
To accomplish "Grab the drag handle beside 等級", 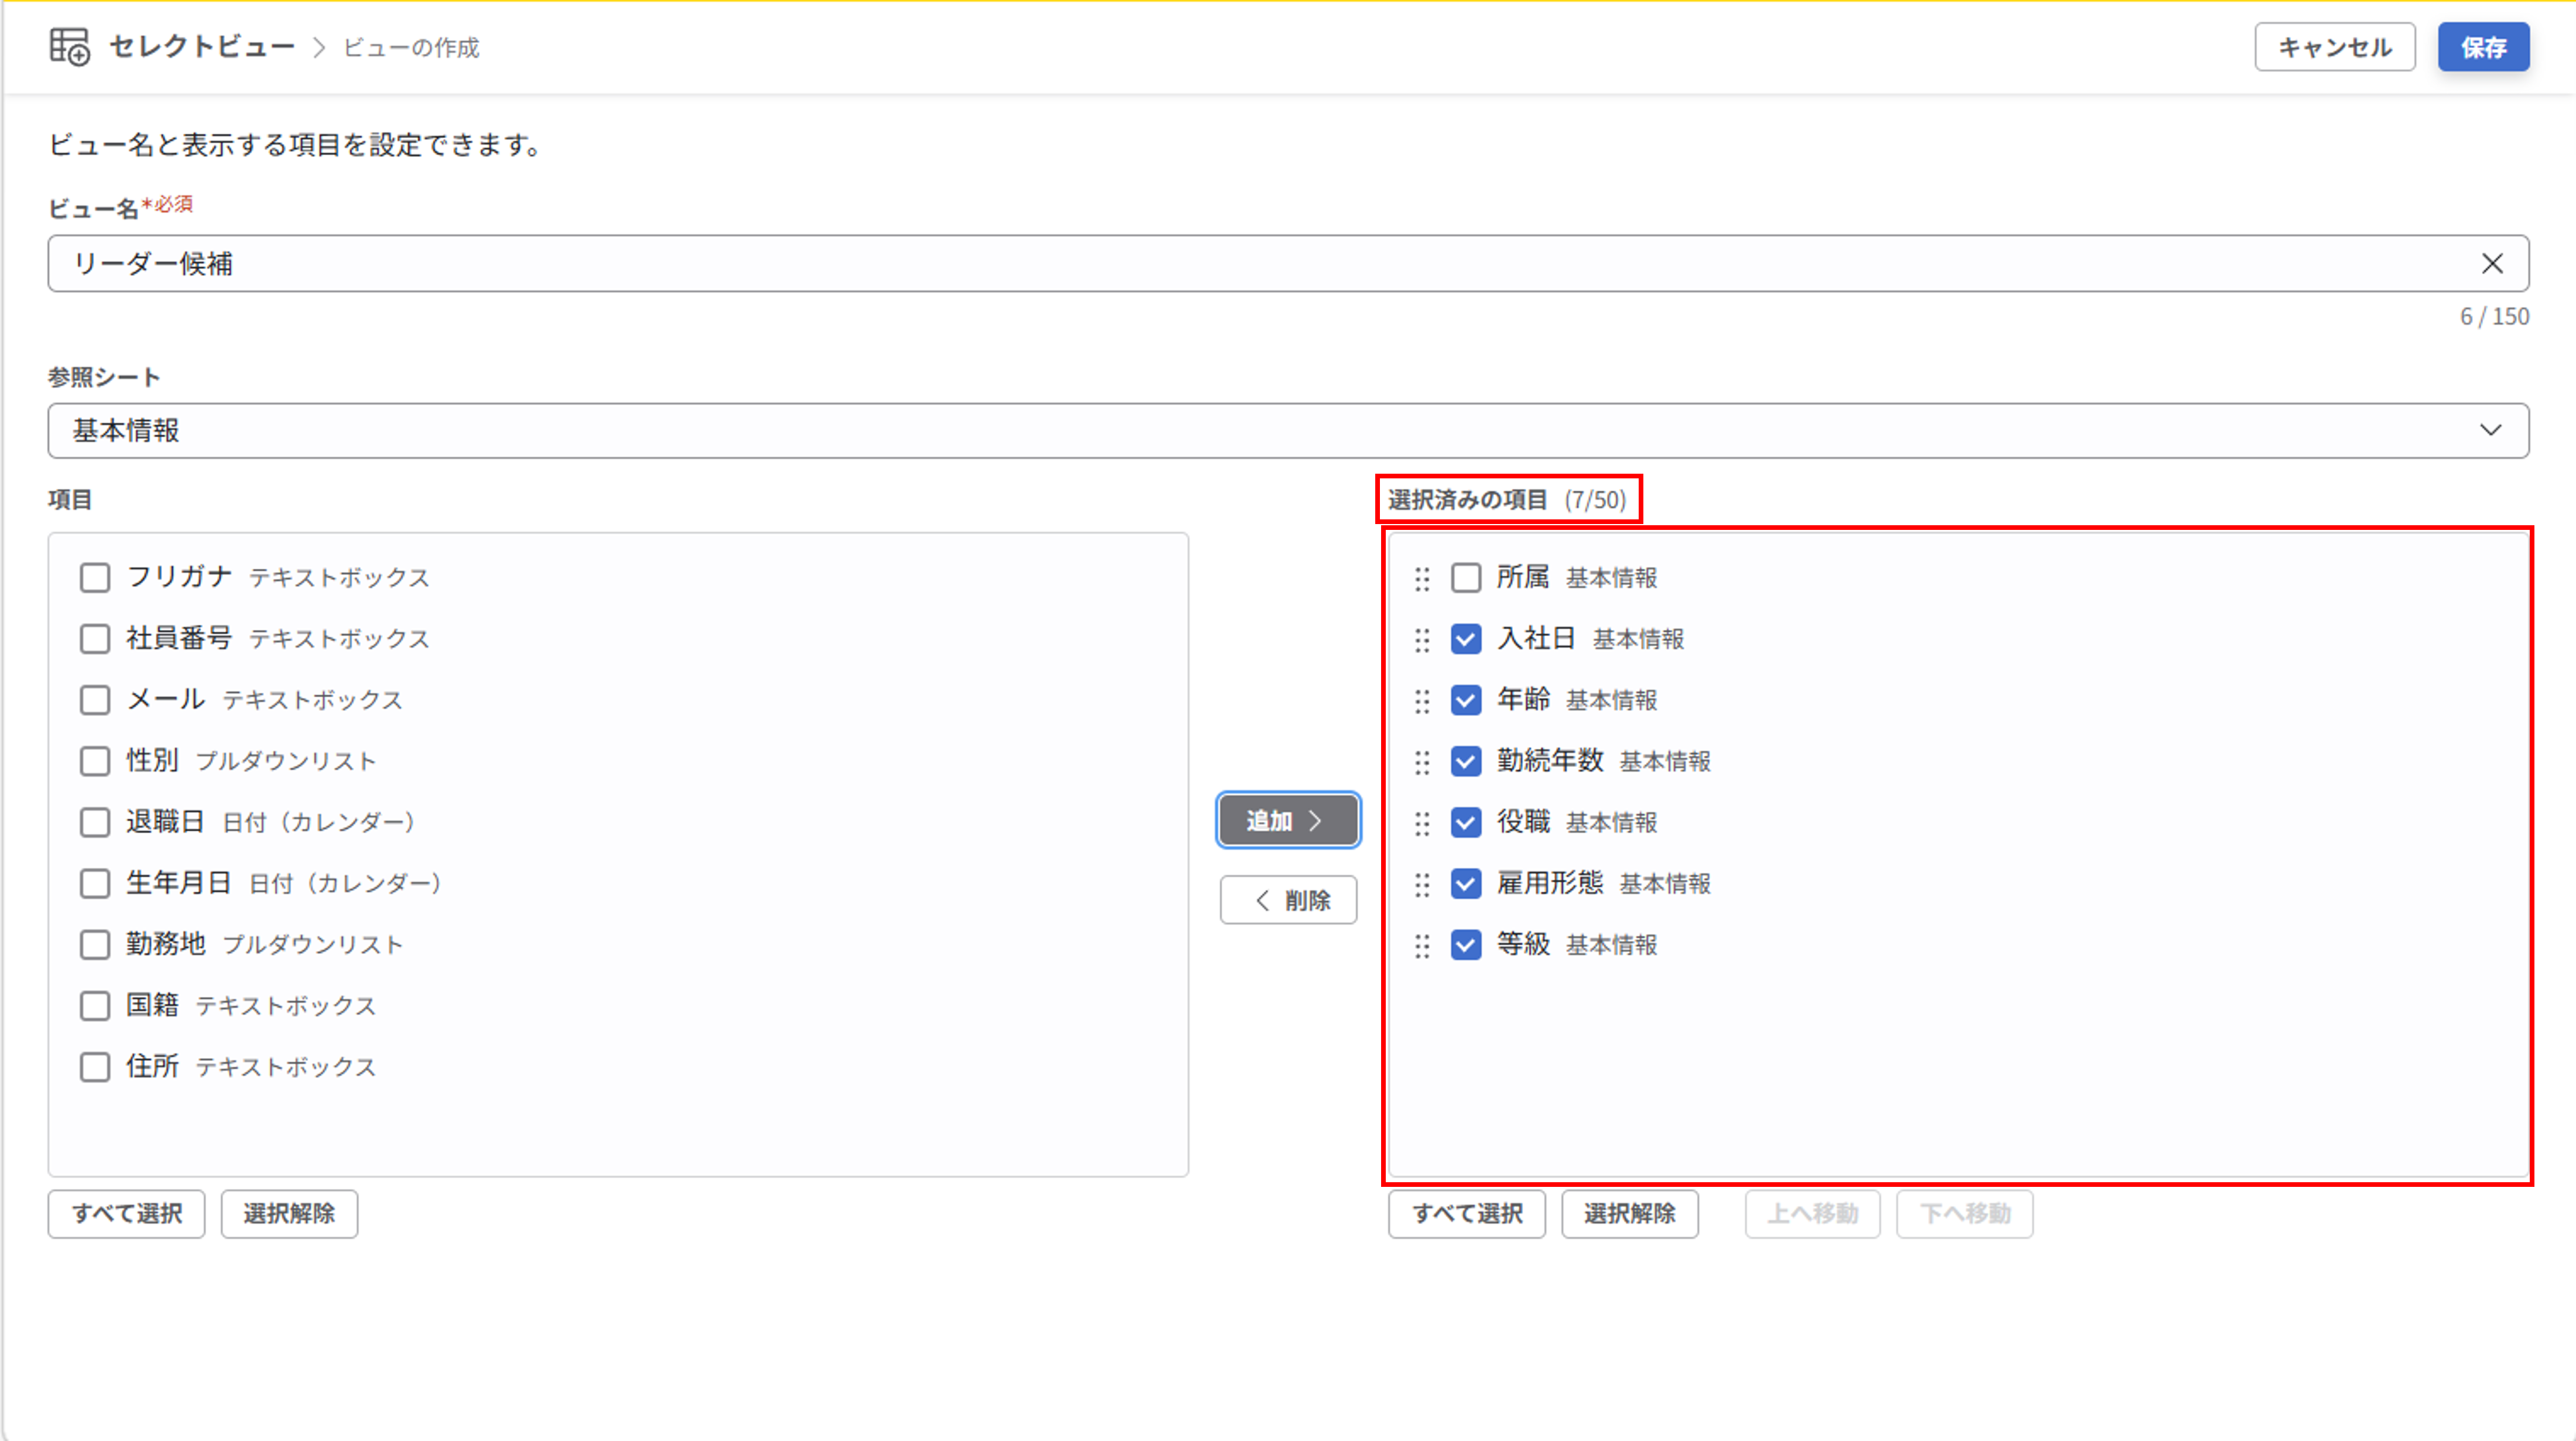I will [1422, 945].
